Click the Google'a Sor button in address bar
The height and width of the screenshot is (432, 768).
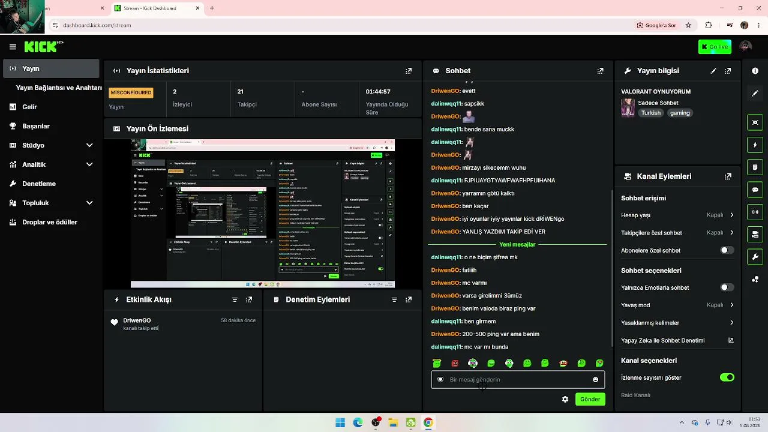click(x=656, y=25)
